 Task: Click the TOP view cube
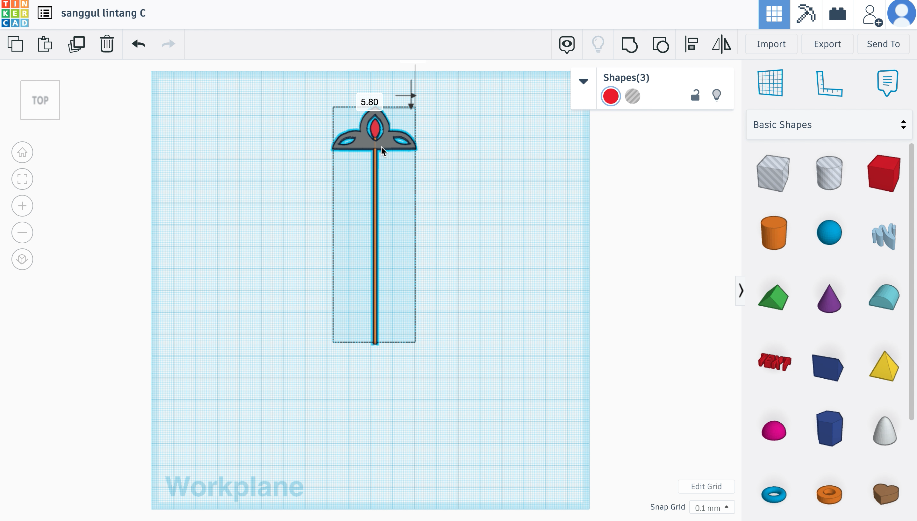[x=40, y=100]
